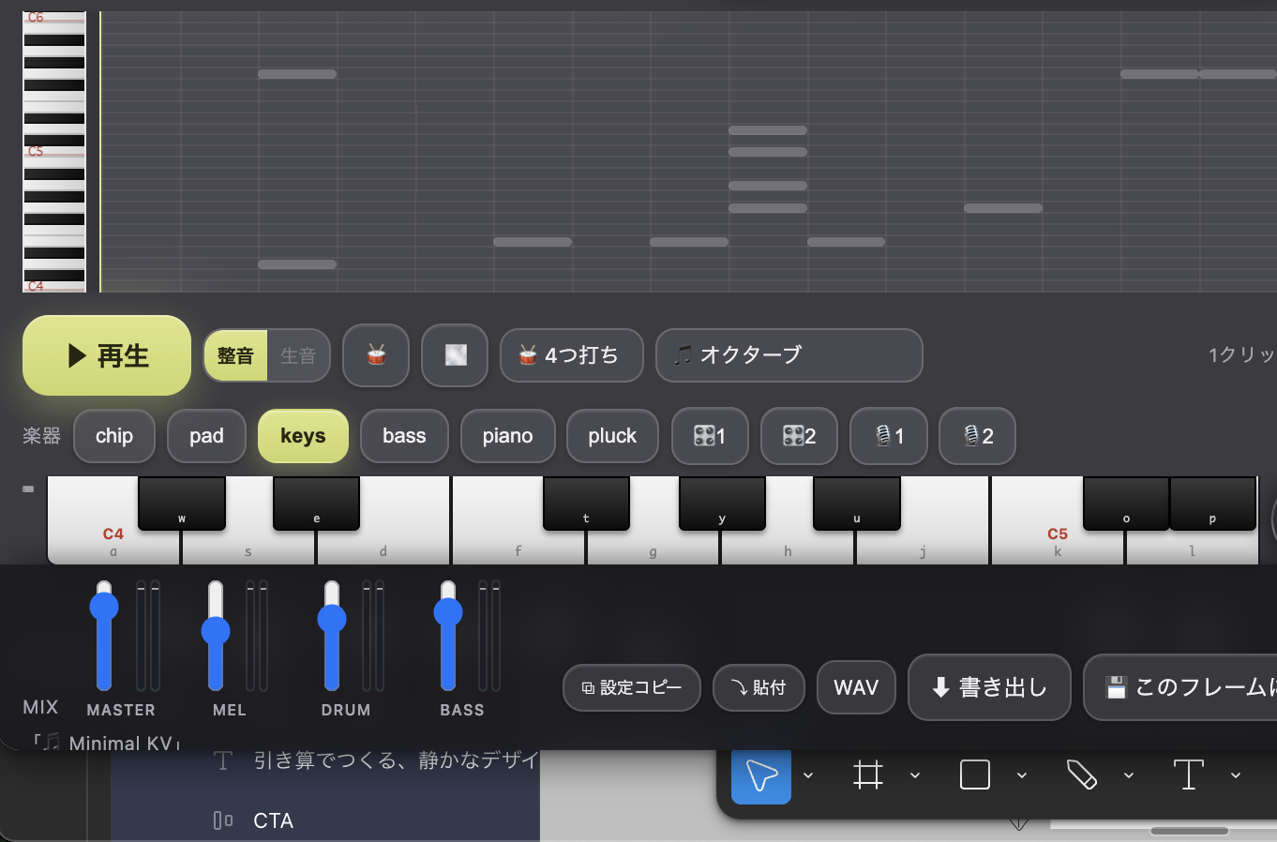Play the black key labeled p
1277x842 pixels.
click(x=1212, y=504)
